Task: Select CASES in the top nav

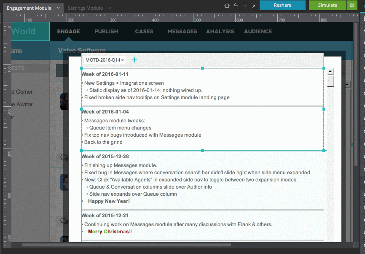Action: pos(144,32)
